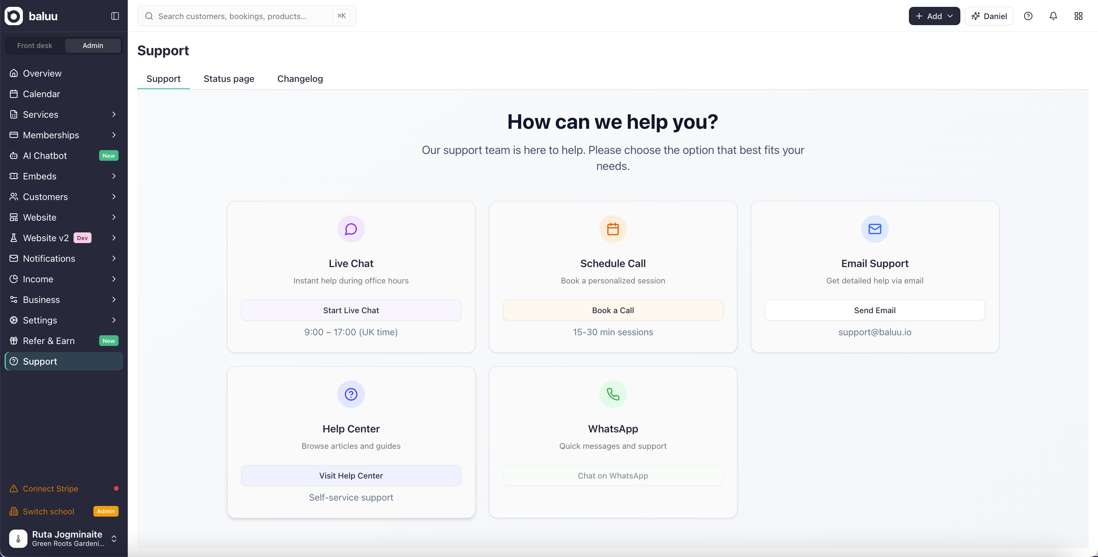Open the Changelog tab
The height and width of the screenshot is (557, 1098).
300,79
